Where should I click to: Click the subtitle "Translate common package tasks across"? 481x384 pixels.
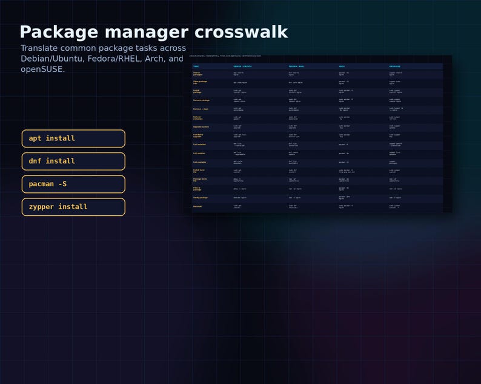point(103,48)
